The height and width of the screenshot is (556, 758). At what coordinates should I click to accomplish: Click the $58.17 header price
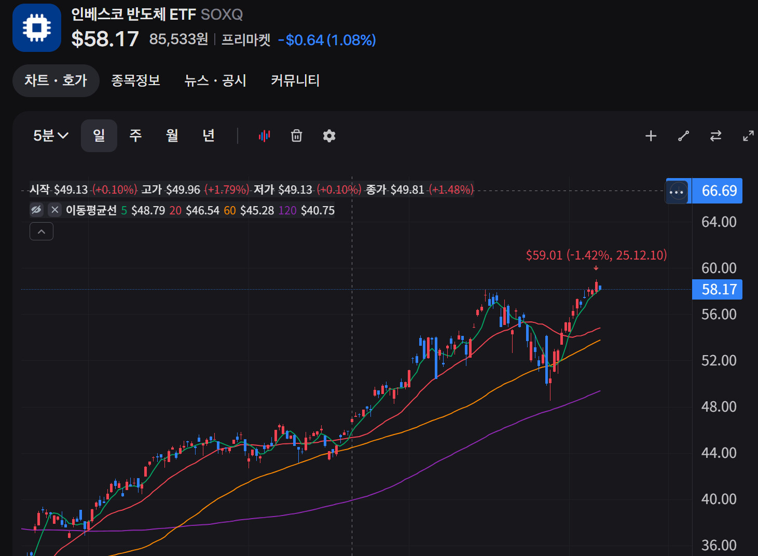point(105,39)
